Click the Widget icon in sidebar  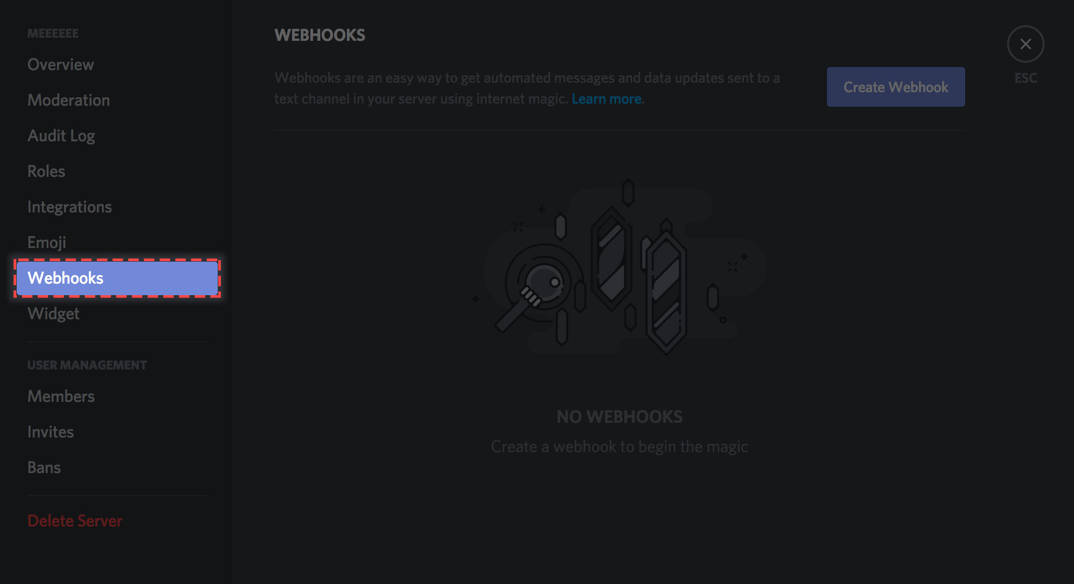(54, 313)
